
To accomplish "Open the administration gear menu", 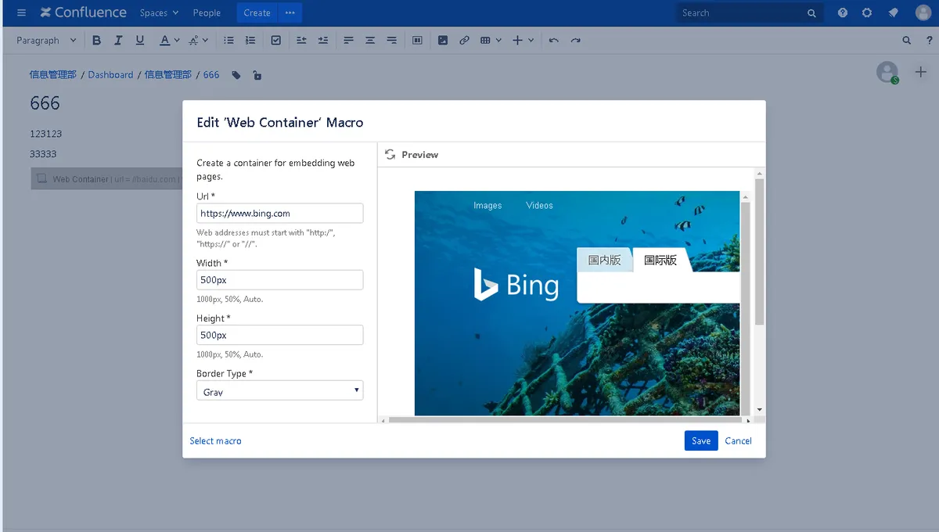I will point(867,13).
